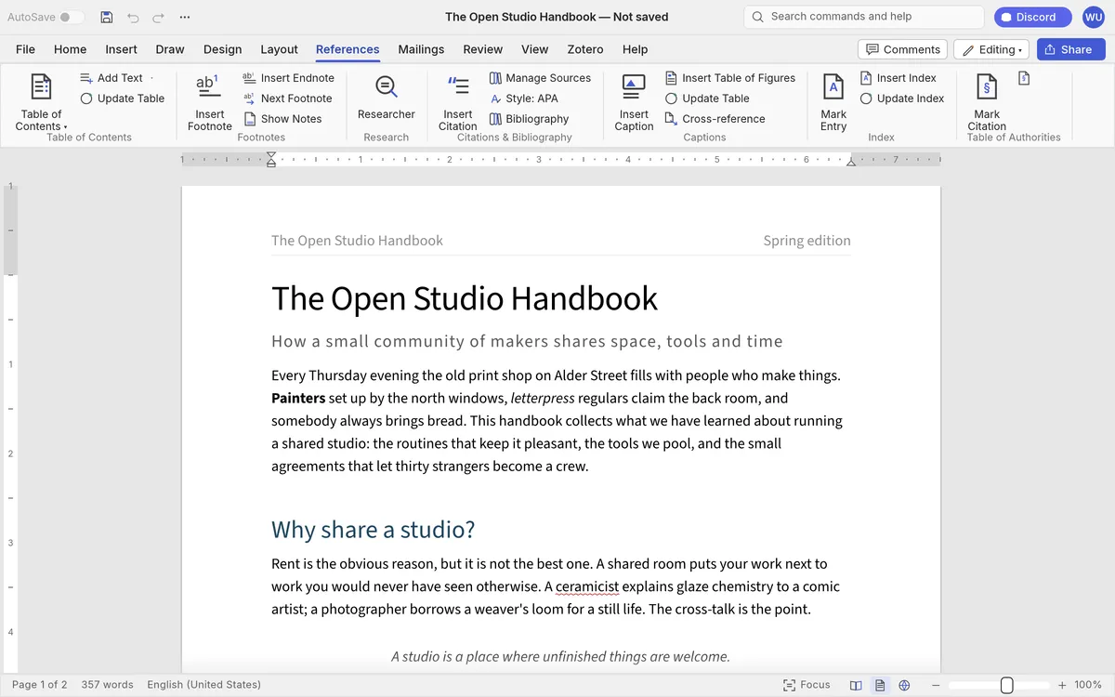Enable Focus mode in status bar

click(x=807, y=685)
